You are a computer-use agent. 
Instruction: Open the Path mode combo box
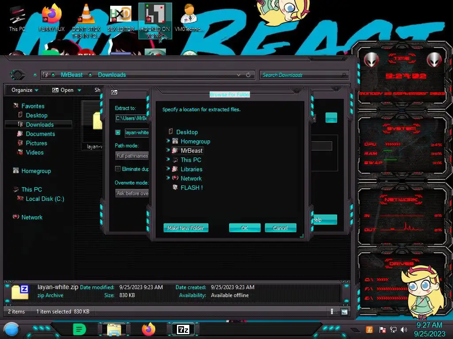pos(132,156)
